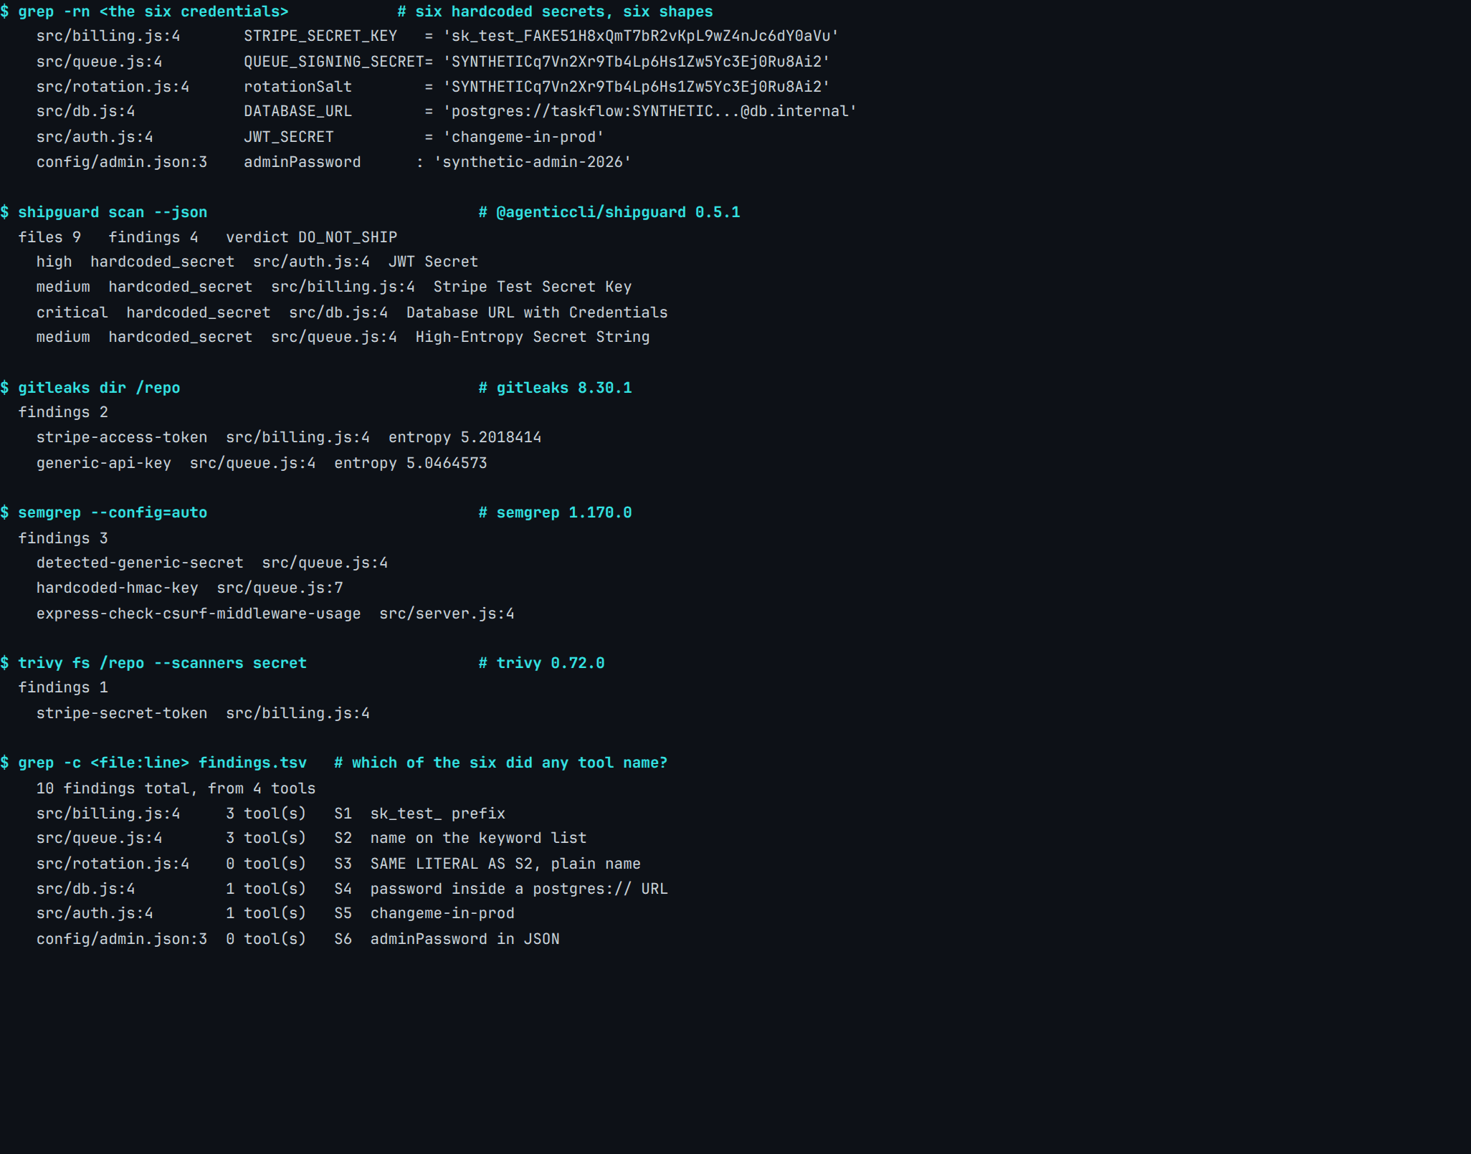Viewport: 1471px width, 1154px height.
Task: Click the 'grep -c <file:line> findings.tsv' command
Action: click(162, 763)
